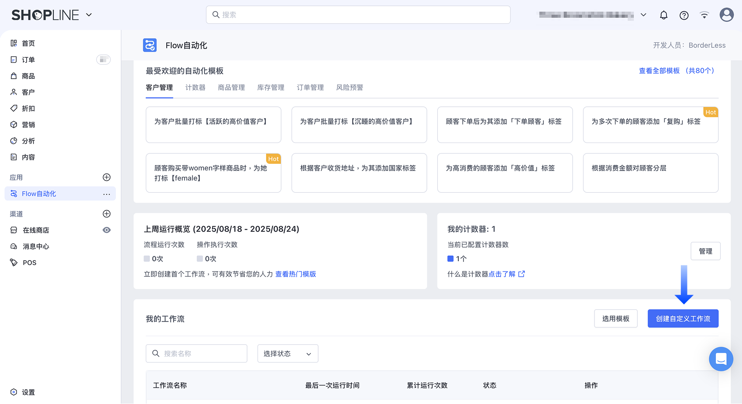Open the store account dropdown chevron
742x404 pixels.
click(643, 15)
